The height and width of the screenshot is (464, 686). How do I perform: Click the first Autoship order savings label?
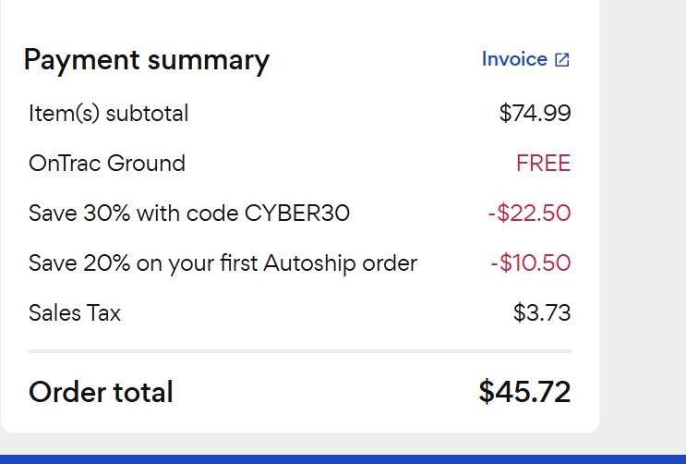click(223, 263)
